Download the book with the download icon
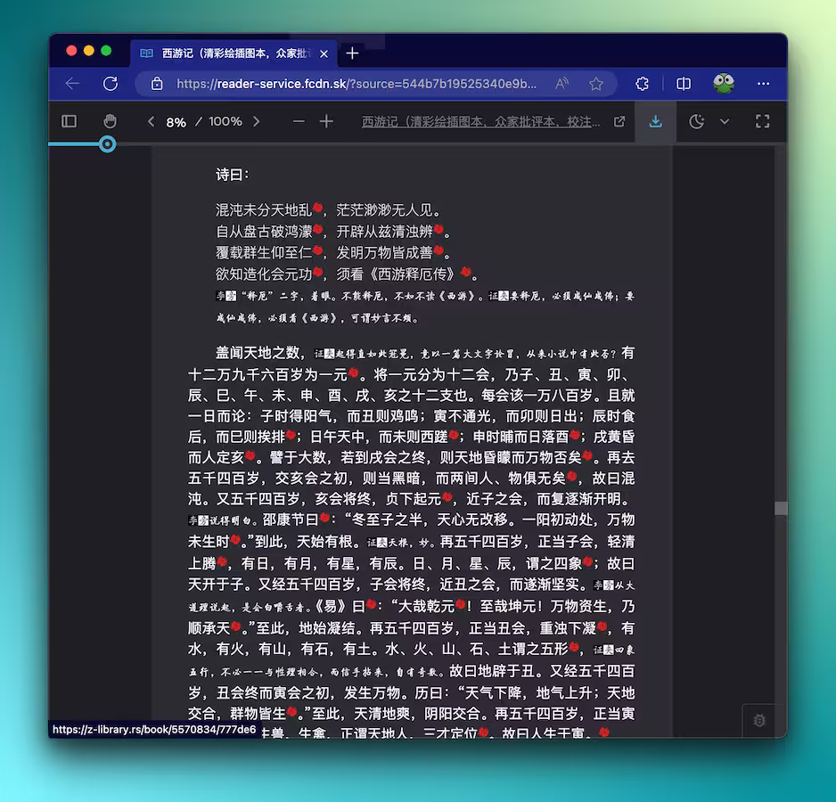The height and width of the screenshot is (802, 836). (x=655, y=121)
